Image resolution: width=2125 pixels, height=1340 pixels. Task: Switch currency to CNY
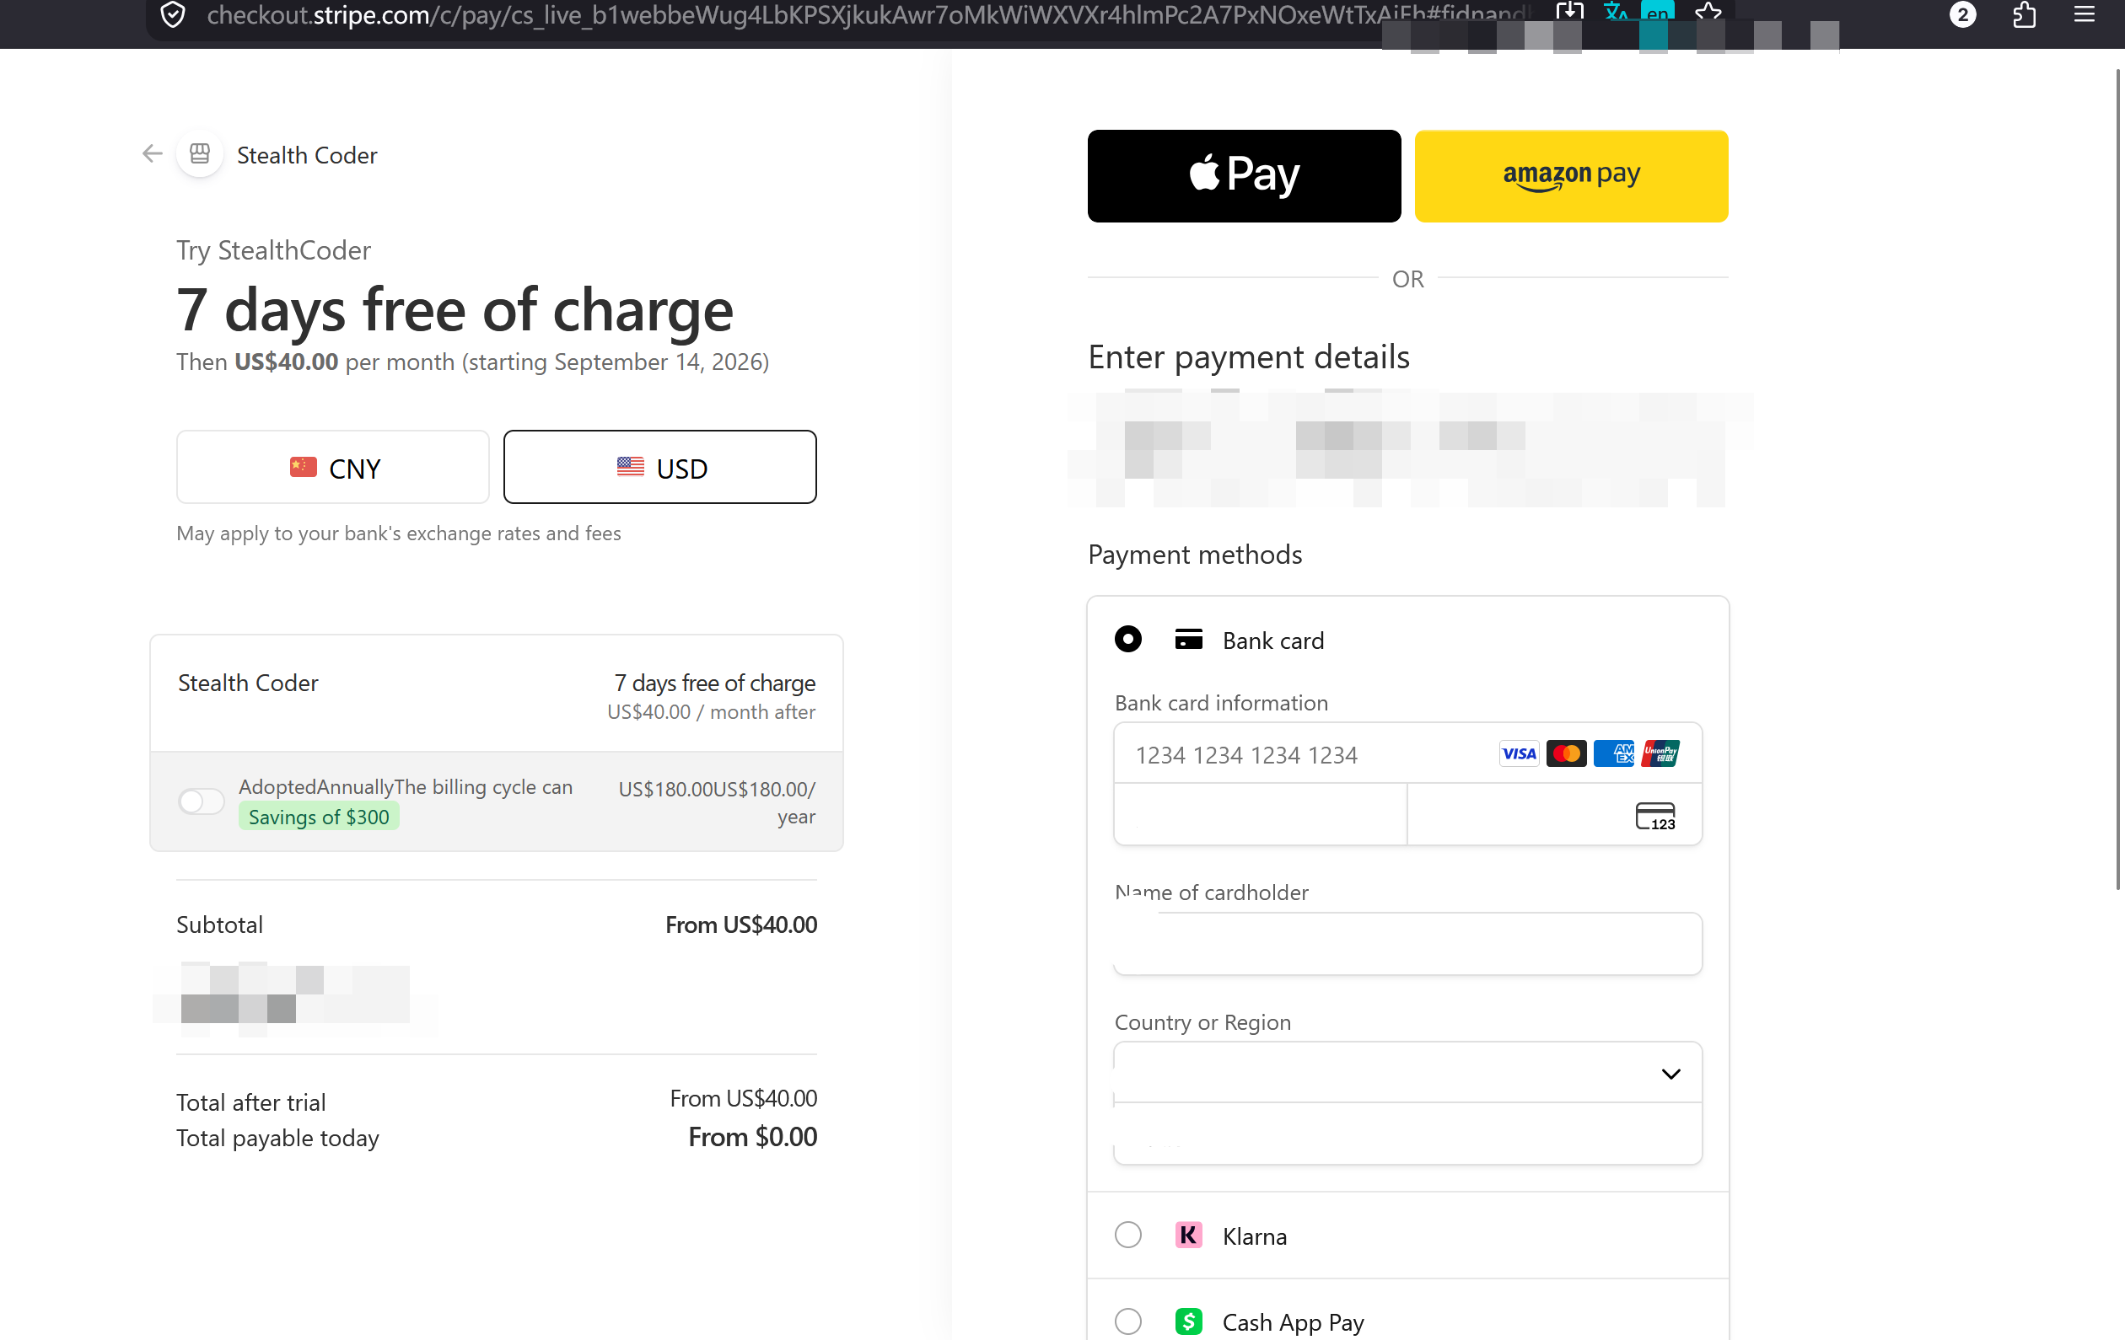click(333, 467)
